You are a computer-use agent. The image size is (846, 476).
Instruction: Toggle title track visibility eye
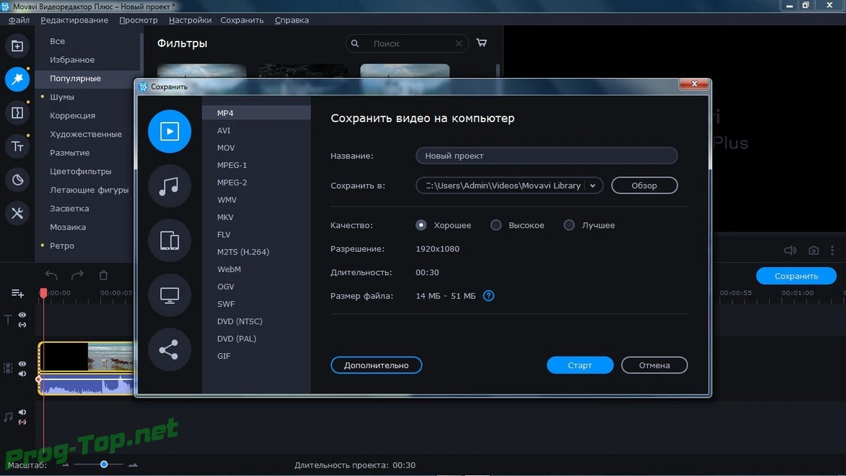click(23, 315)
